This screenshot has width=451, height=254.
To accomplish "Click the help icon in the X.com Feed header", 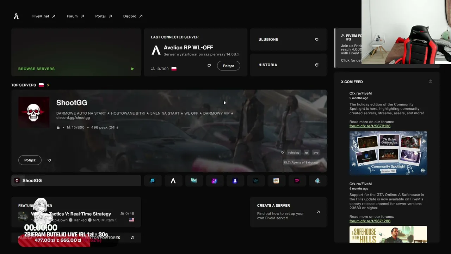I will [x=430, y=81].
